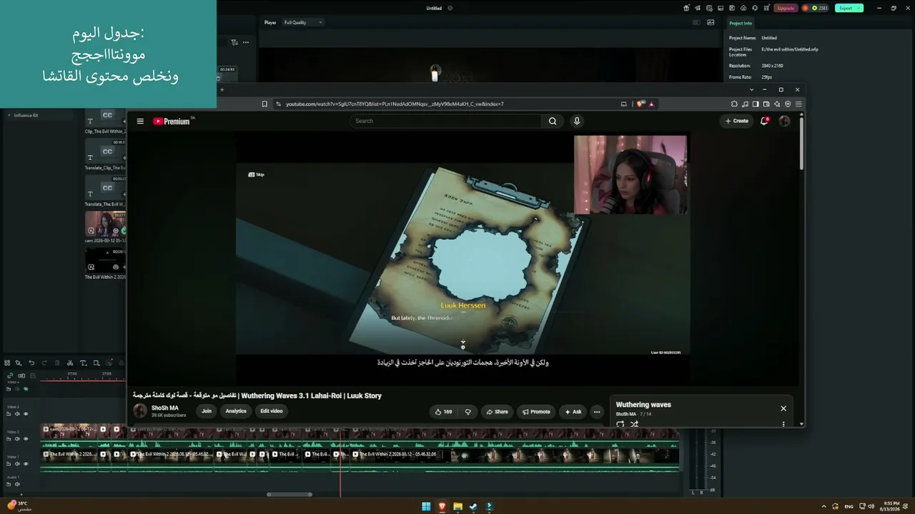Image resolution: width=915 pixels, height=514 pixels.
Task: Start voice search with the microphone icon
Action: (x=577, y=121)
